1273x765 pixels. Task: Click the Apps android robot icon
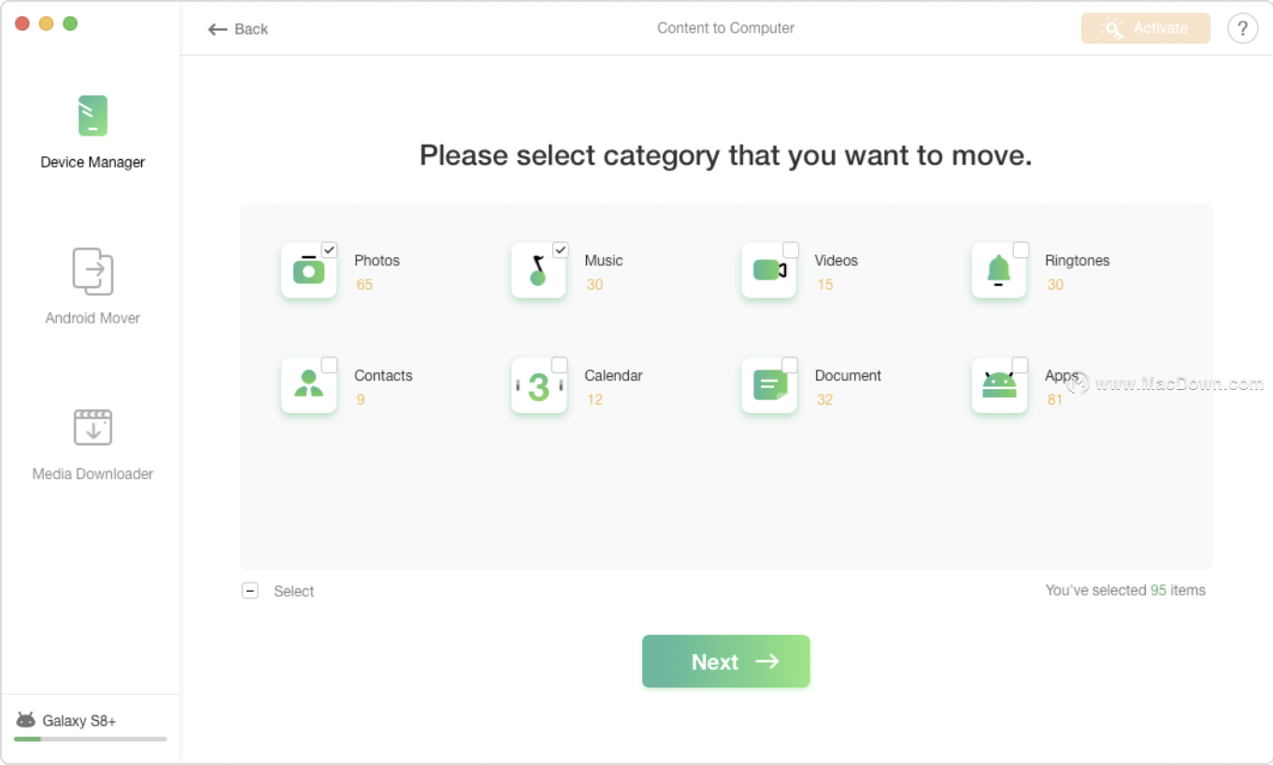click(999, 385)
